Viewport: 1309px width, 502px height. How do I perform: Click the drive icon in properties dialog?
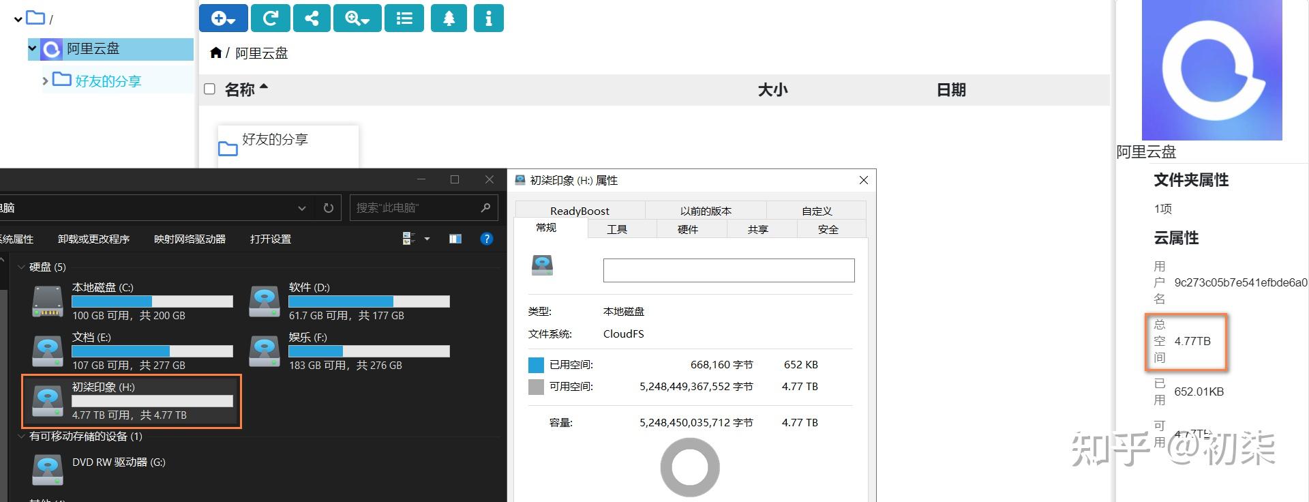point(543,265)
